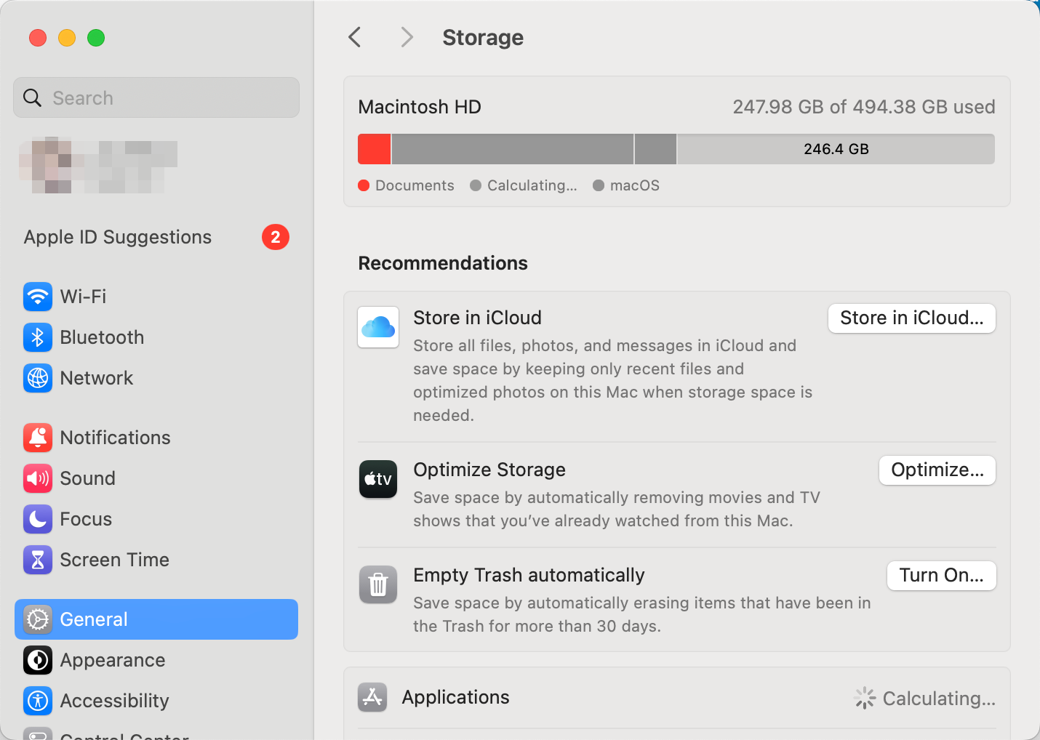The height and width of the screenshot is (740, 1040).
Task: Open the Applications storage row
Action: coord(677,698)
